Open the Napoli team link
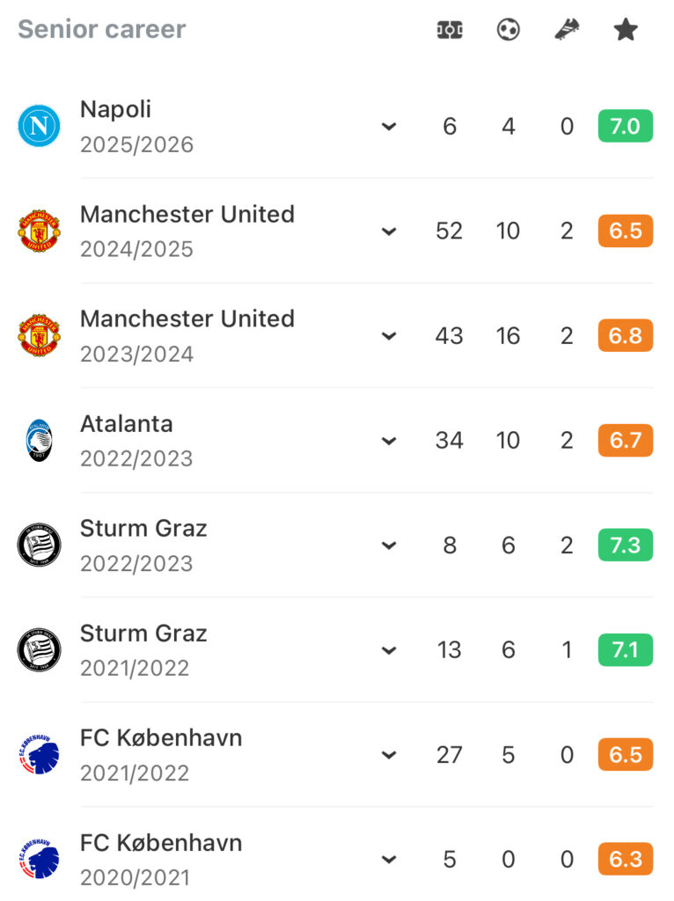Viewport: 674px width, 901px height. pos(115,109)
